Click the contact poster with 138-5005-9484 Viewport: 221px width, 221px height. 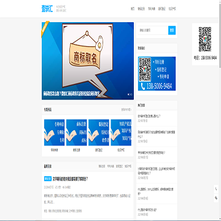157,74
